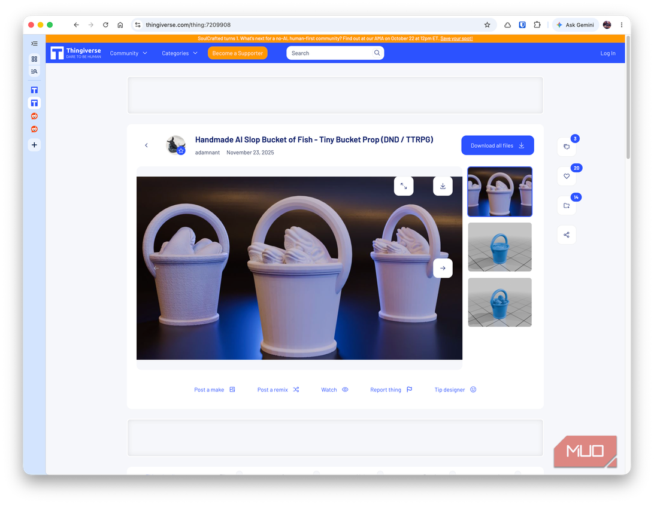This screenshot has width=654, height=505.
Task: Click Post a make link
Action: 215,390
